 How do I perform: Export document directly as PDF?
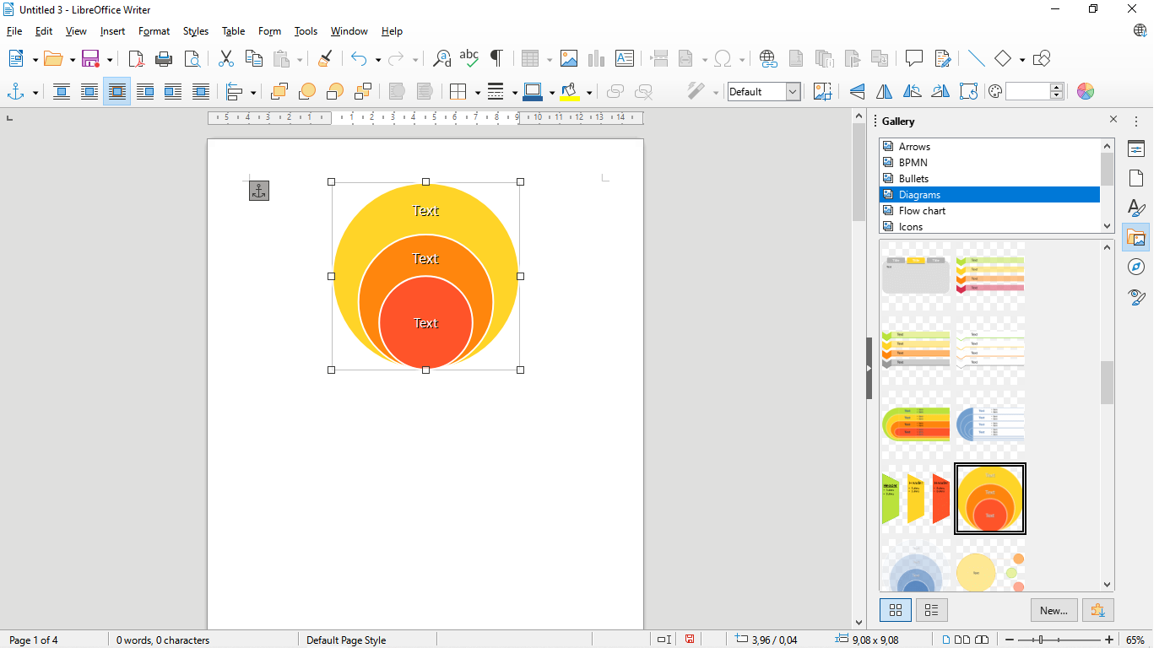(136, 58)
